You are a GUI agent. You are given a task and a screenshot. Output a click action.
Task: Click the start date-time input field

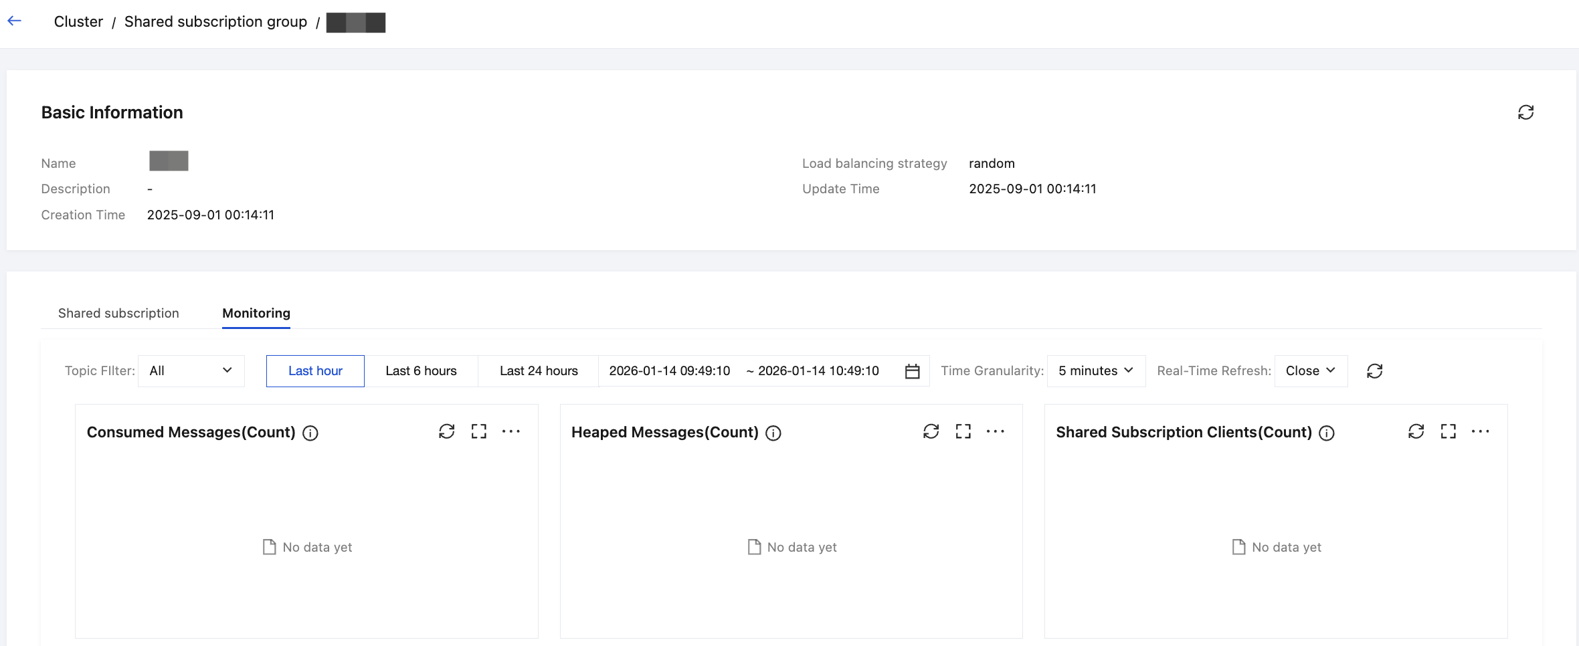pos(669,371)
